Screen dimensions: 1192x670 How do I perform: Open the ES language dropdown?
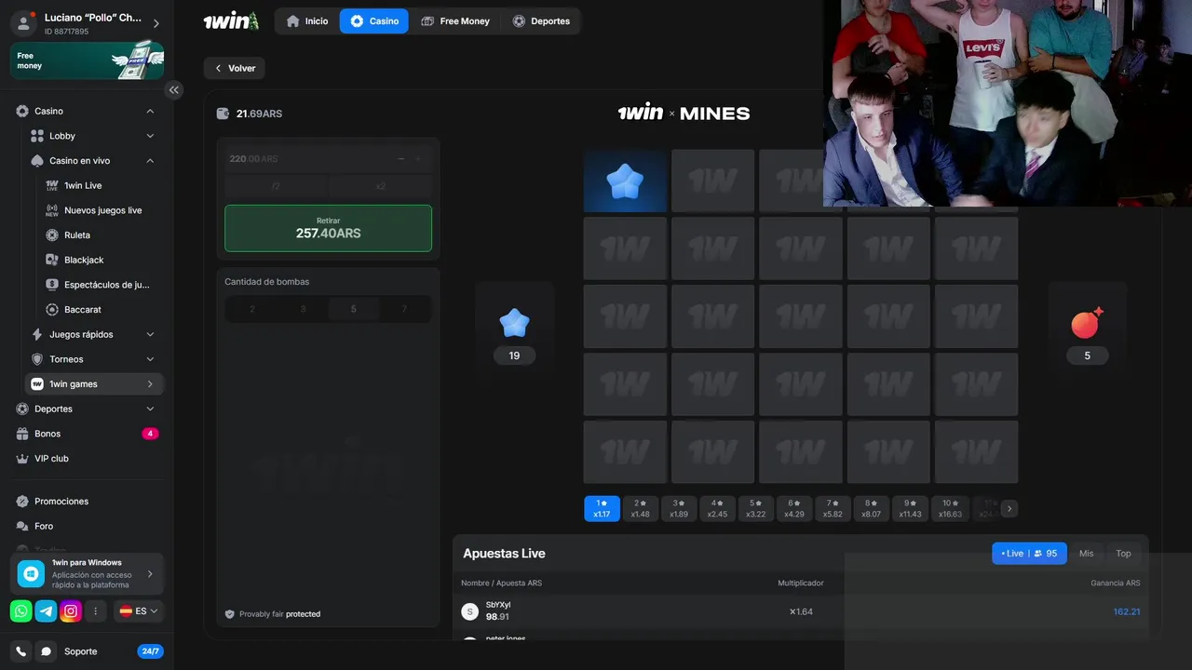139,611
